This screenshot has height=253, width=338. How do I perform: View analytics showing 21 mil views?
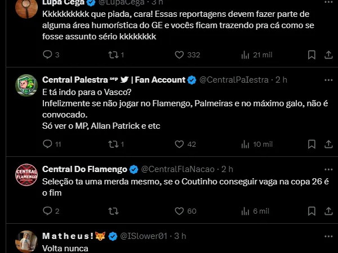tap(245, 55)
